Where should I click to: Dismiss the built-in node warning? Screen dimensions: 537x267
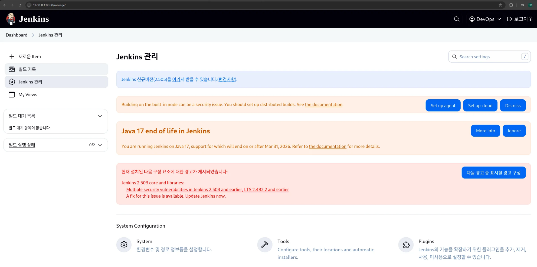pos(513,106)
